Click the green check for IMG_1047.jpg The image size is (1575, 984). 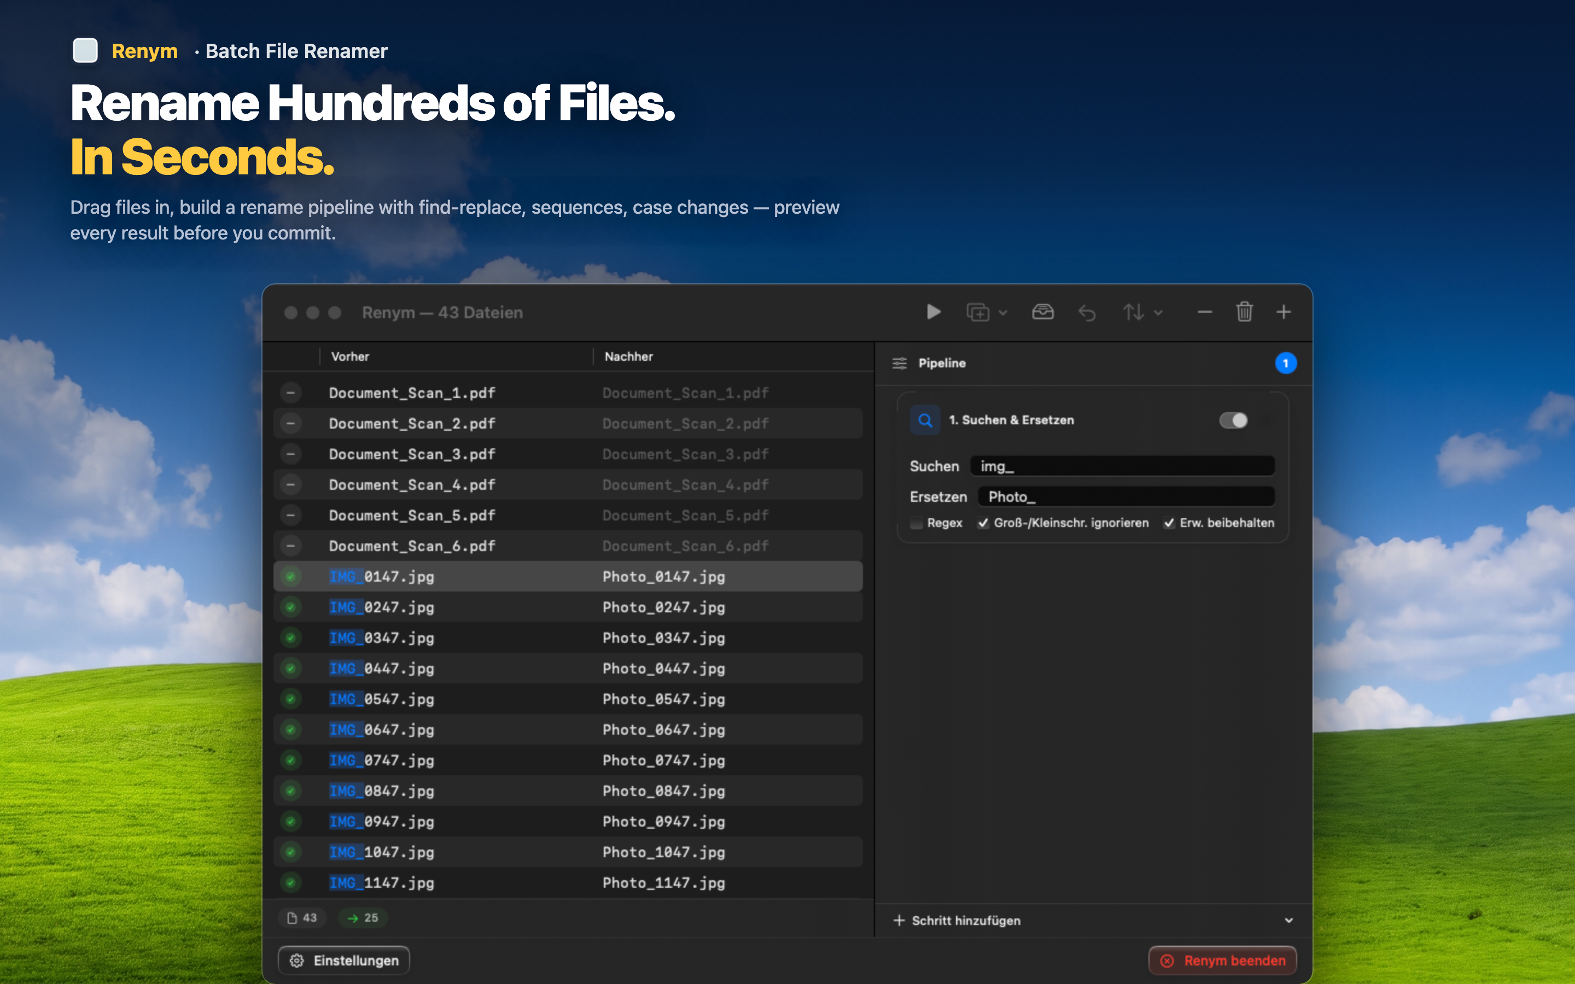pyautogui.click(x=291, y=852)
